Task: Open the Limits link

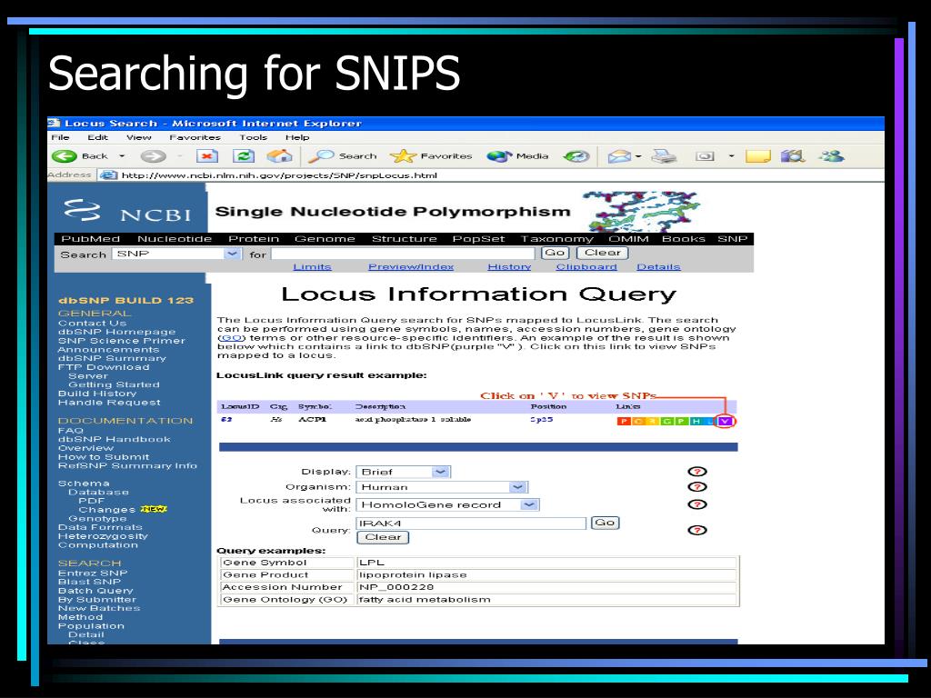Action: [x=313, y=267]
